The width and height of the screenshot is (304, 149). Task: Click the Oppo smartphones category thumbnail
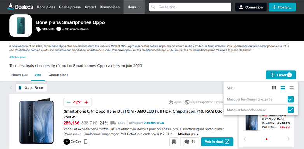pyautogui.click(x=21, y=26)
